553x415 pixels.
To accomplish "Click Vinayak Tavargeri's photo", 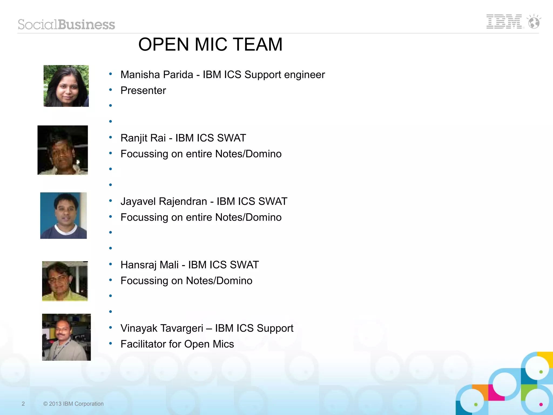I will click(x=66, y=337).
